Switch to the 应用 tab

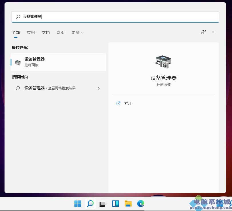tap(31, 33)
